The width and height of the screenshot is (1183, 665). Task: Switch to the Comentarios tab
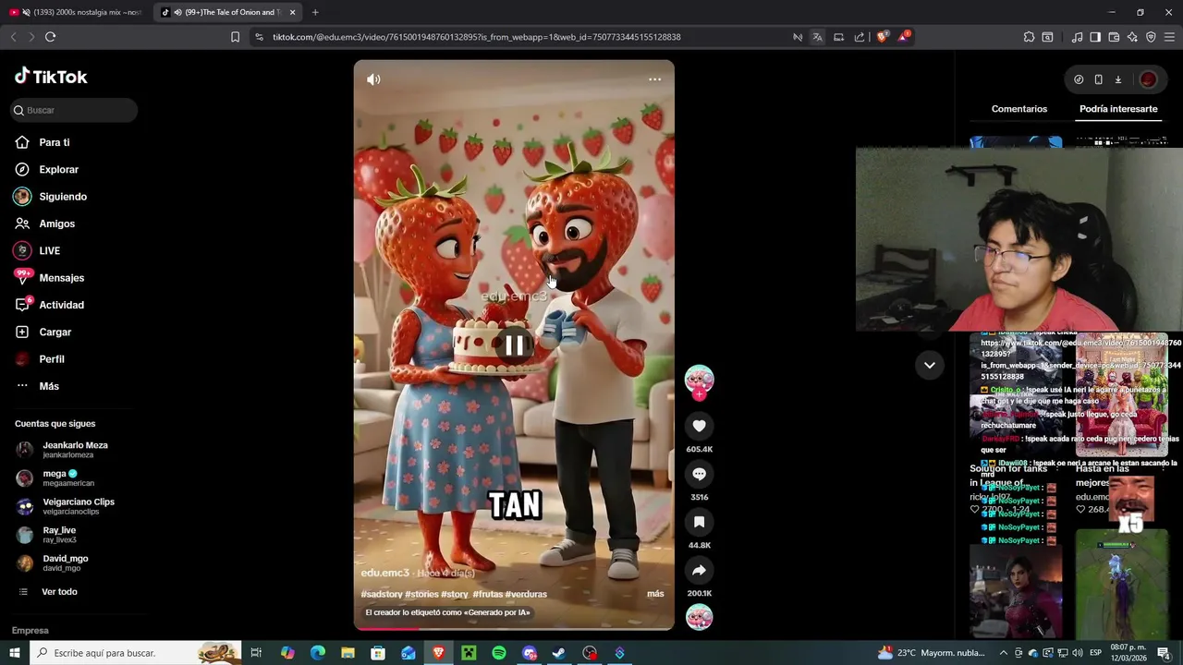pos(1019,109)
